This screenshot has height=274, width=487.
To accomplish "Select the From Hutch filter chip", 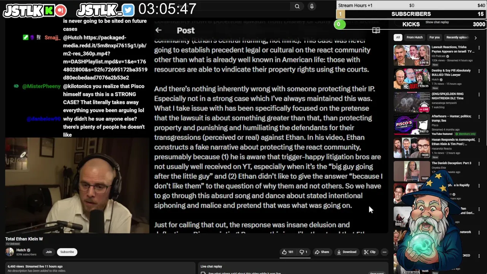I will coord(414,37).
